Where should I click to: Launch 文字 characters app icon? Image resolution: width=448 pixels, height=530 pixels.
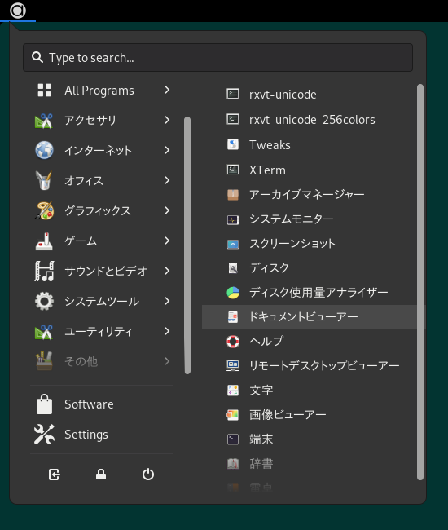[233, 391]
